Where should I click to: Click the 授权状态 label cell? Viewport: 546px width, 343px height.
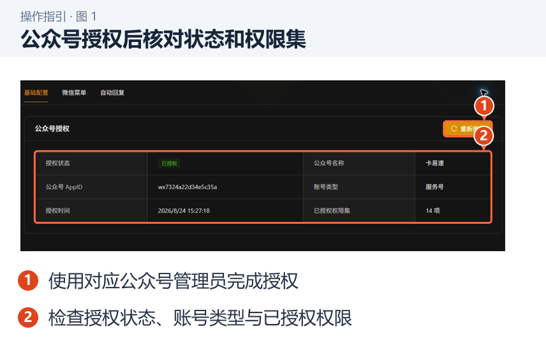point(92,163)
